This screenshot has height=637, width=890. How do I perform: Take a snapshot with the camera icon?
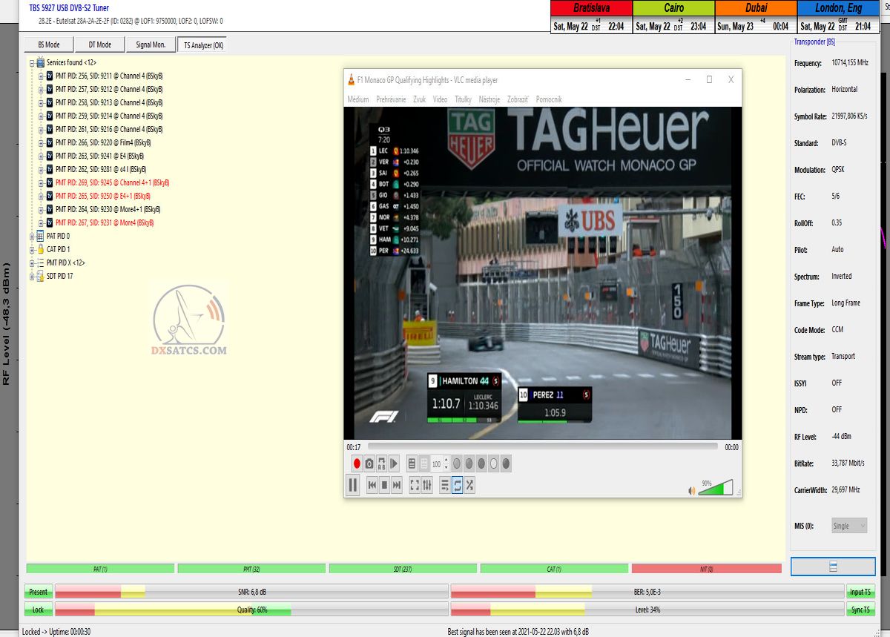(x=369, y=464)
